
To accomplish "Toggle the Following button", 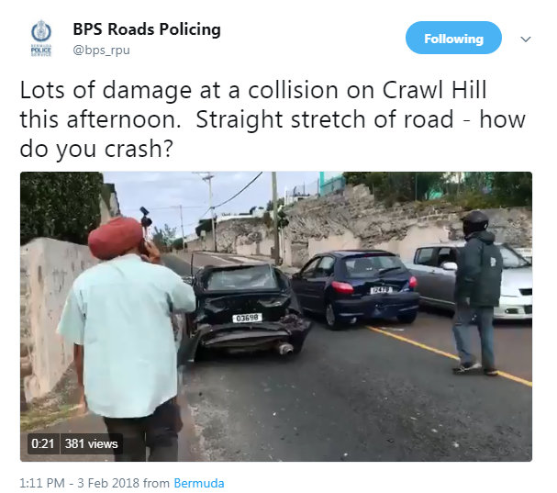I will pyautogui.click(x=453, y=38).
